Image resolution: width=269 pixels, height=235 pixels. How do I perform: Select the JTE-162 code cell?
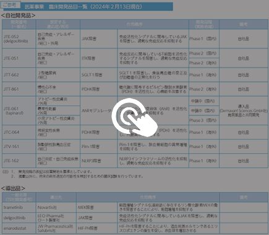tap(19, 161)
